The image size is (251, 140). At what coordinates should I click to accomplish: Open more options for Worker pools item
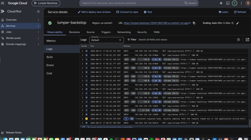(38, 38)
